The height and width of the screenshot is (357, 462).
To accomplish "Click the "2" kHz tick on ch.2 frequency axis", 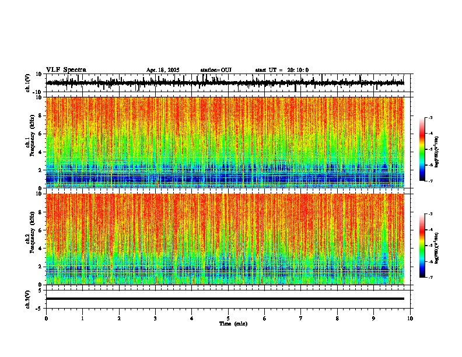I will click(40, 267).
